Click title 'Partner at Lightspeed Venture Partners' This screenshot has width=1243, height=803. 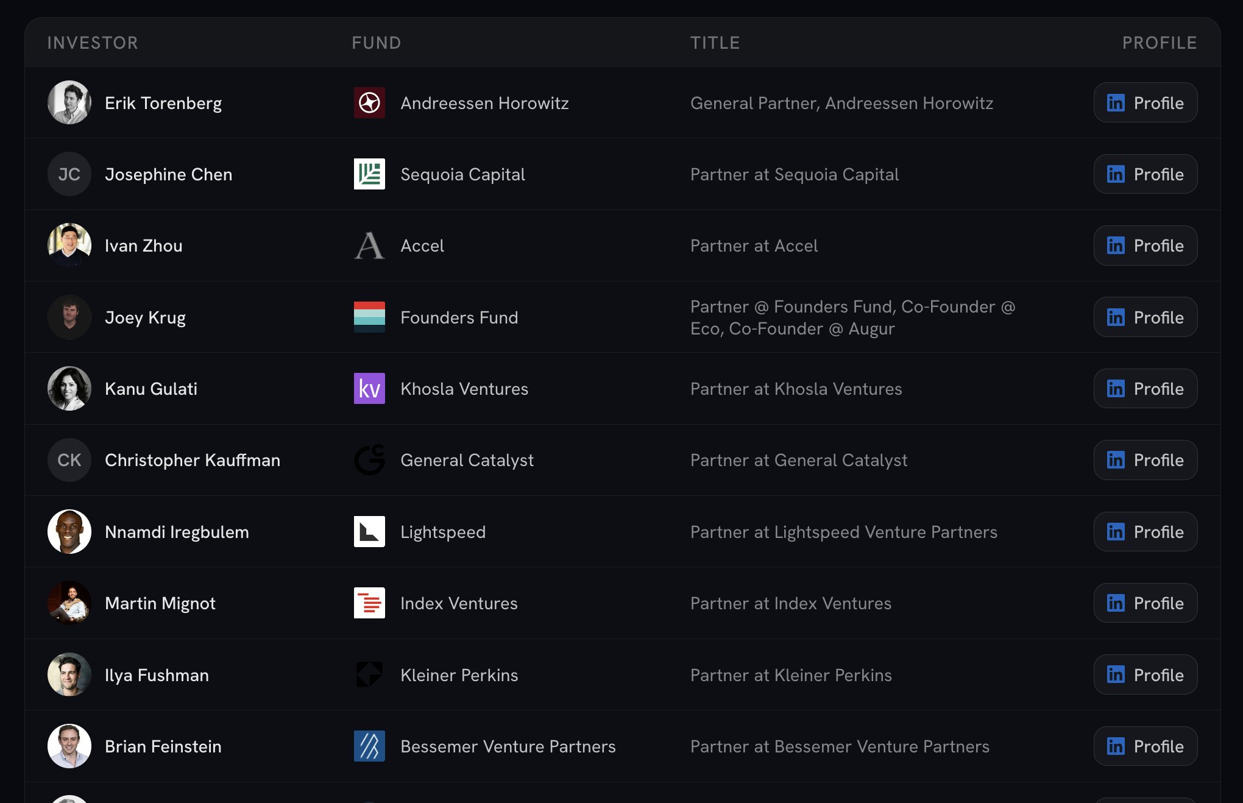click(844, 532)
